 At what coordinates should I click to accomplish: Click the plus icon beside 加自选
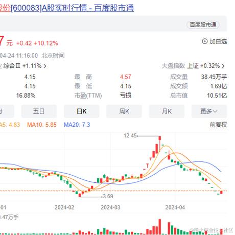click(x=204, y=41)
